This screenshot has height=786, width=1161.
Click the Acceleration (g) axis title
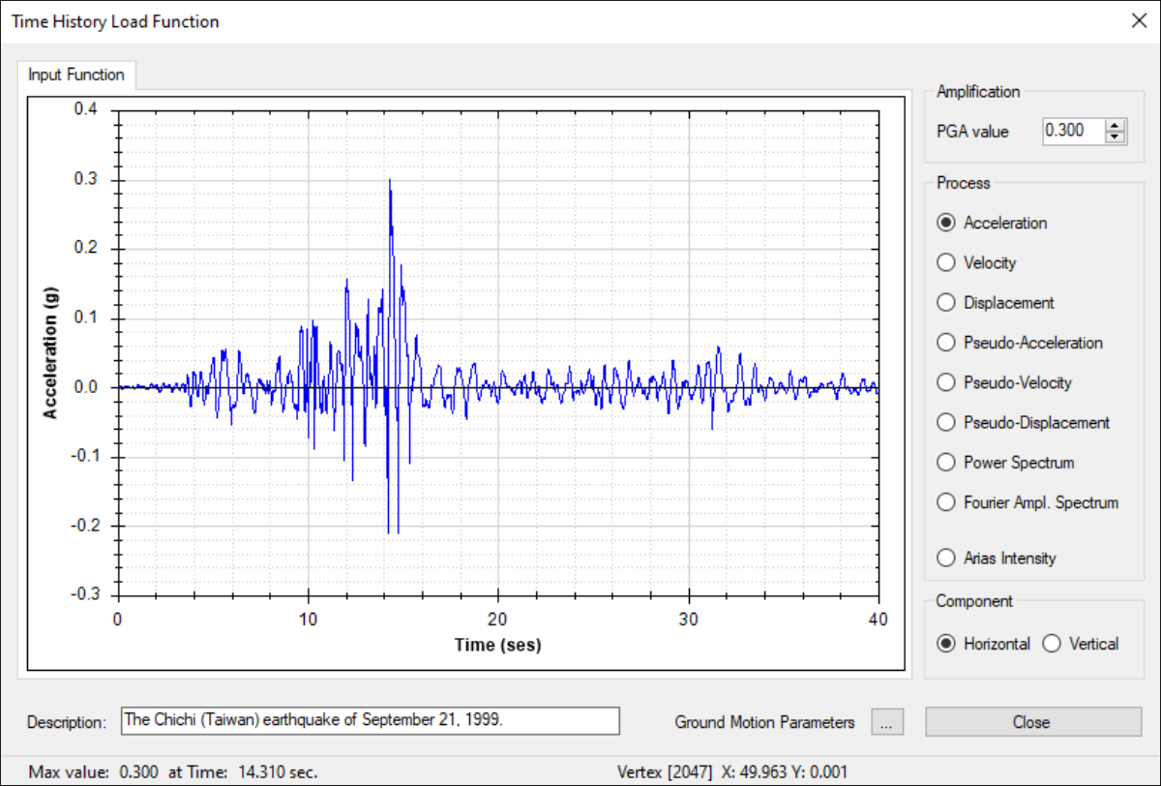pyautogui.click(x=50, y=352)
